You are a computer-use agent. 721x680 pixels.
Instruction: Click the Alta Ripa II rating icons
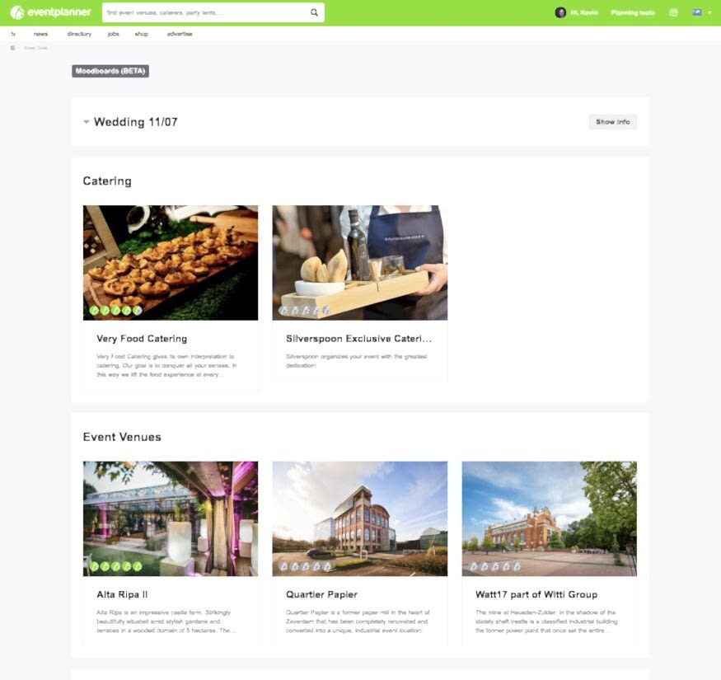115,566
